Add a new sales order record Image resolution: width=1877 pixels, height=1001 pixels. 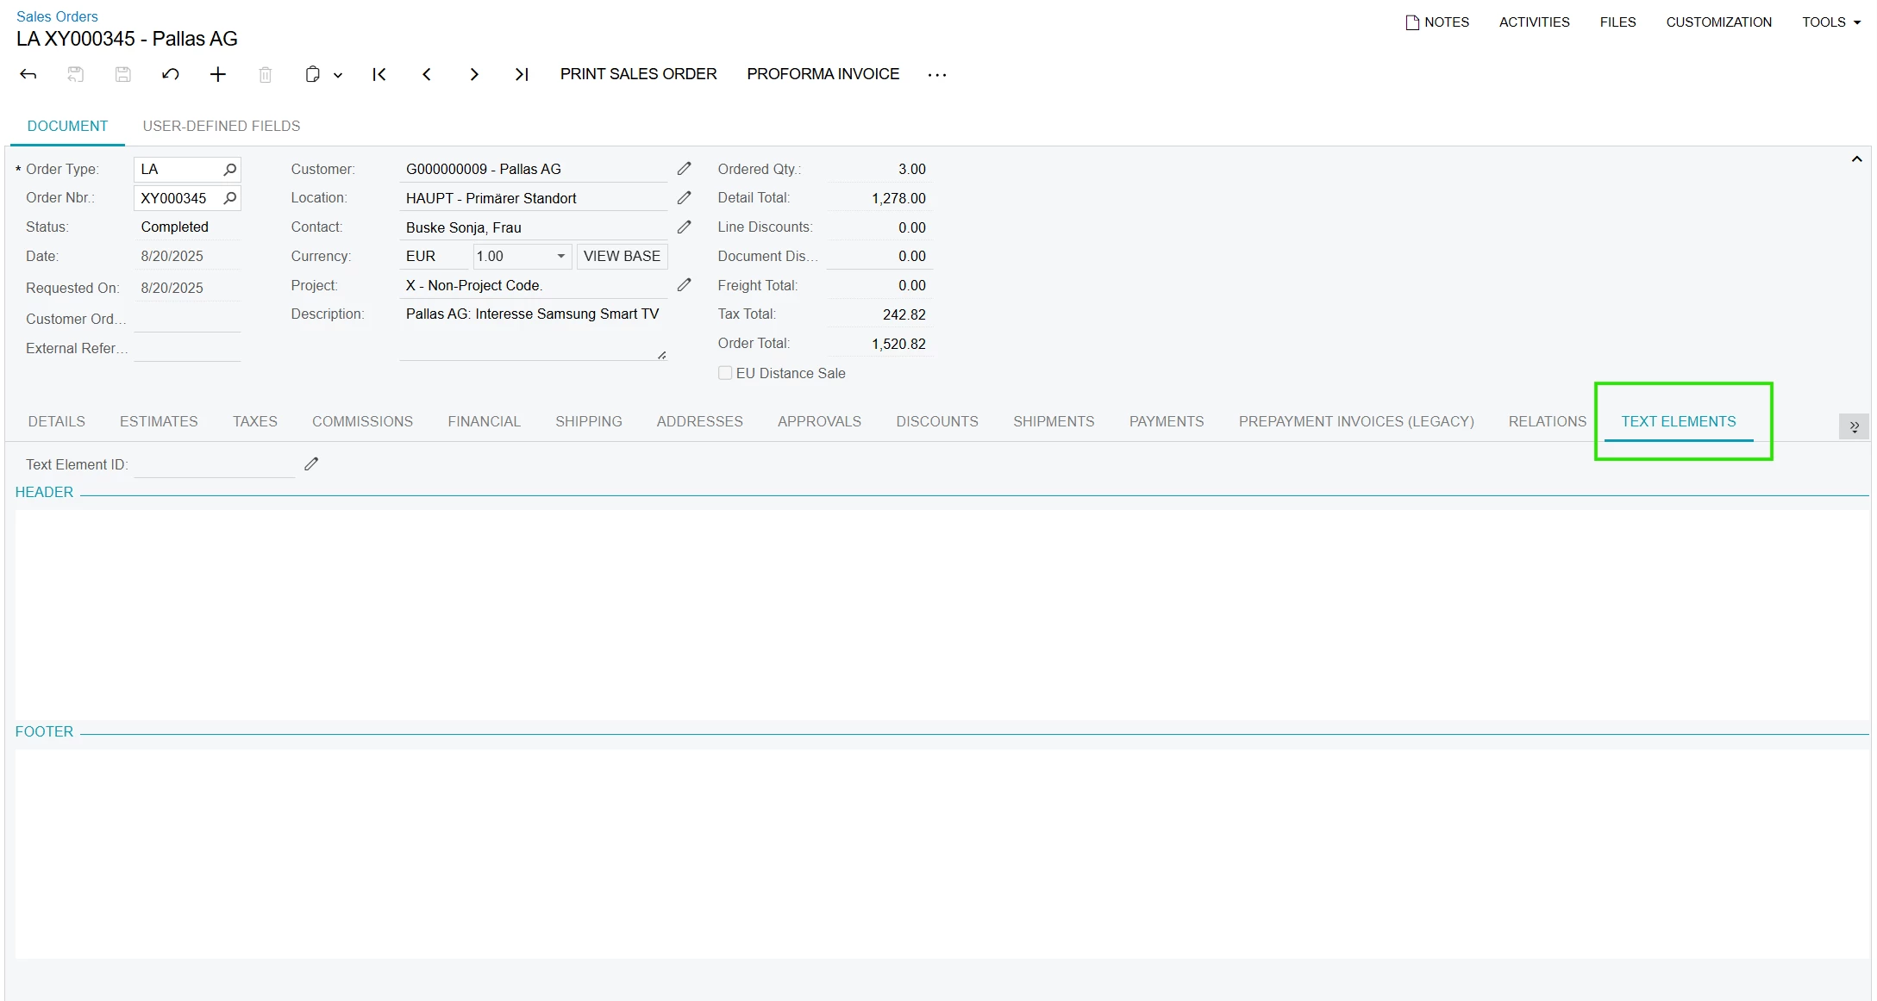(218, 74)
